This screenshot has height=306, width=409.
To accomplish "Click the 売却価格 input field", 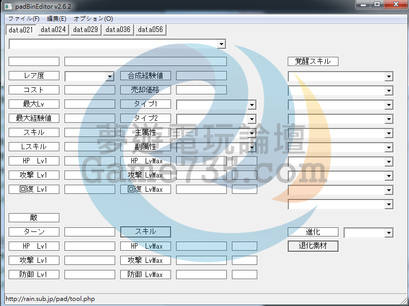I will (x=201, y=90).
